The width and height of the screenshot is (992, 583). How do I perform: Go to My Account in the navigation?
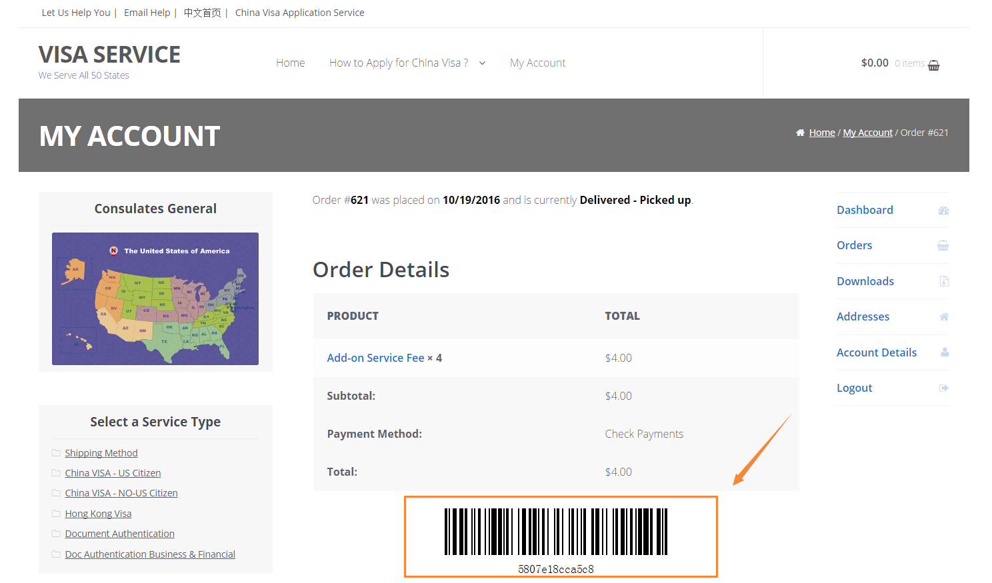pos(537,63)
